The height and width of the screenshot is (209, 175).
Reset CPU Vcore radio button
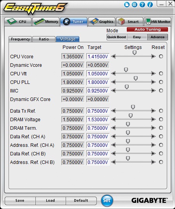click(161, 56)
